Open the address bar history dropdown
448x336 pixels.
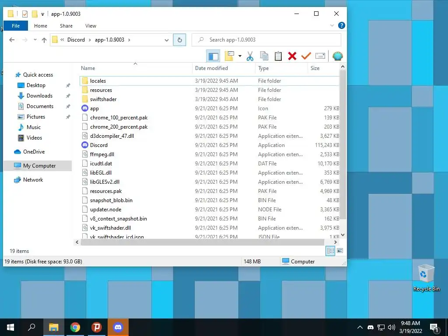point(167,40)
